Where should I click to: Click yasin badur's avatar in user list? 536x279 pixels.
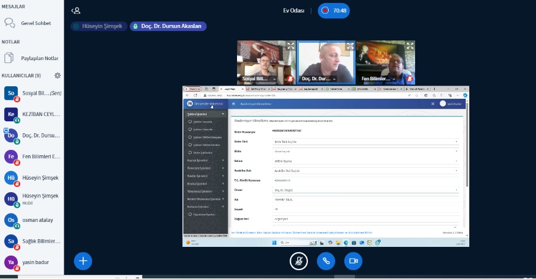(11, 262)
